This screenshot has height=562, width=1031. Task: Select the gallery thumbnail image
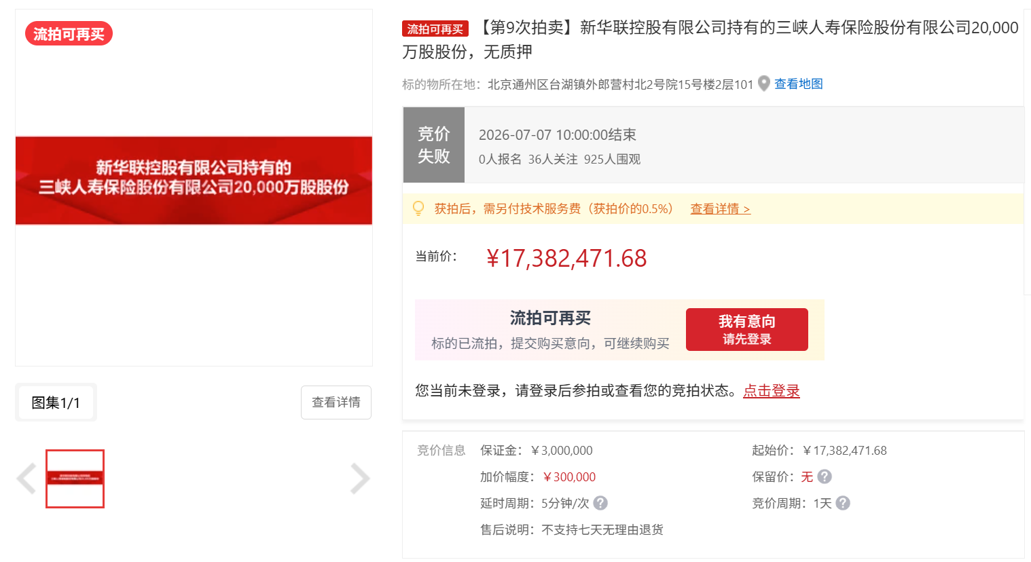(75, 479)
